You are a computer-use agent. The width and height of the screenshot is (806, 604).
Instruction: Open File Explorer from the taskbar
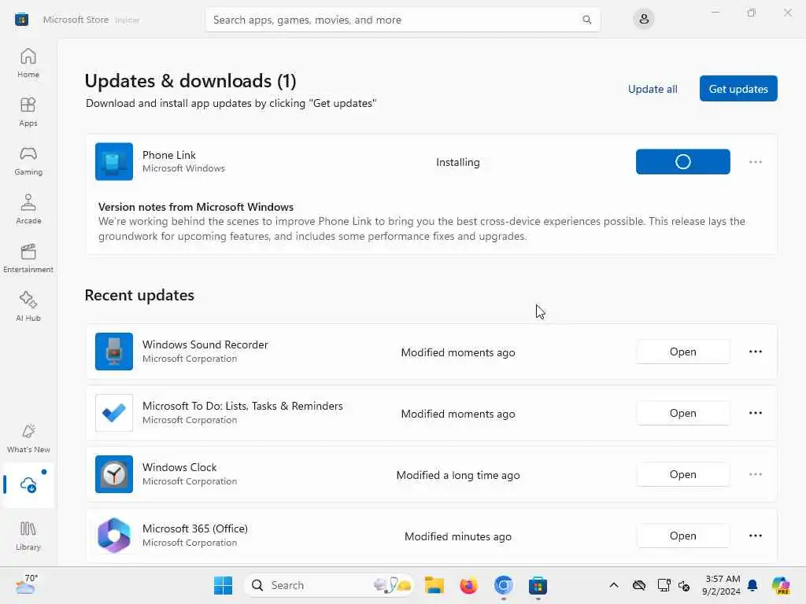[x=434, y=585]
